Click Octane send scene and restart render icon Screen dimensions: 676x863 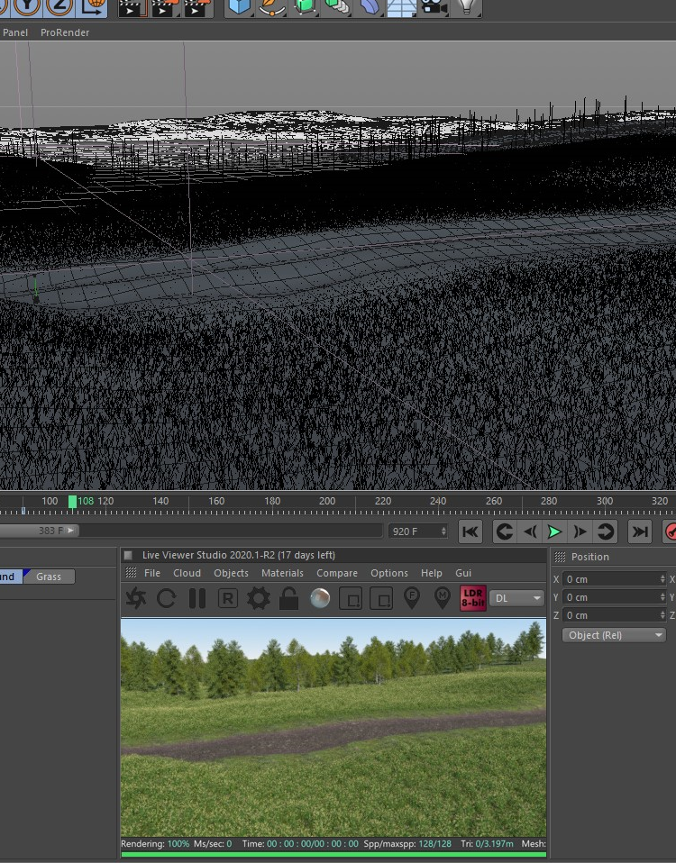[x=136, y=598]
